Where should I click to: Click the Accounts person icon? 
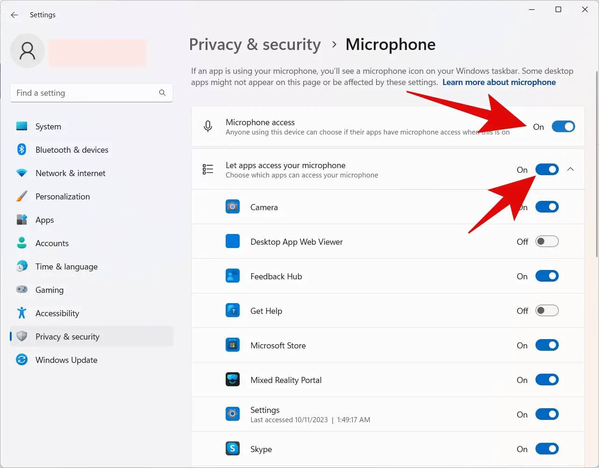click(x=22, y=243)
